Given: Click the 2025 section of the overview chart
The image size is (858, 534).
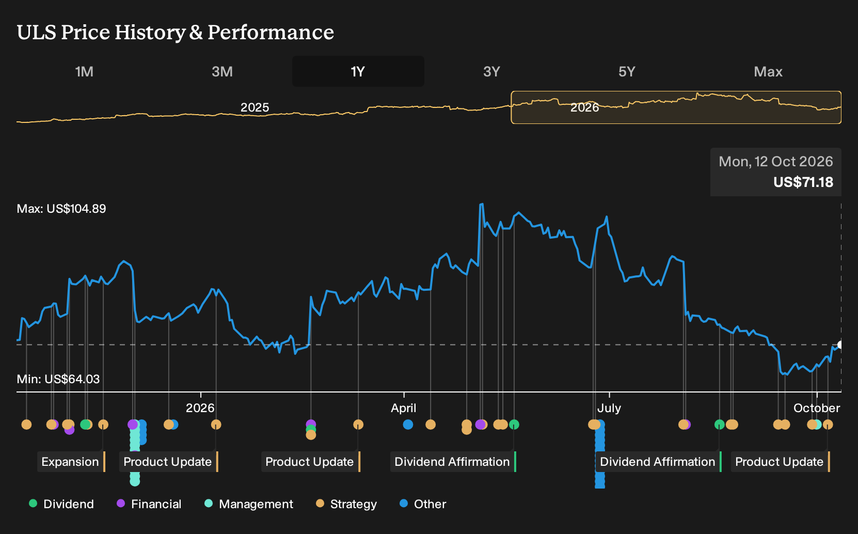Looking at the screenshot, I should pos(255,107).
